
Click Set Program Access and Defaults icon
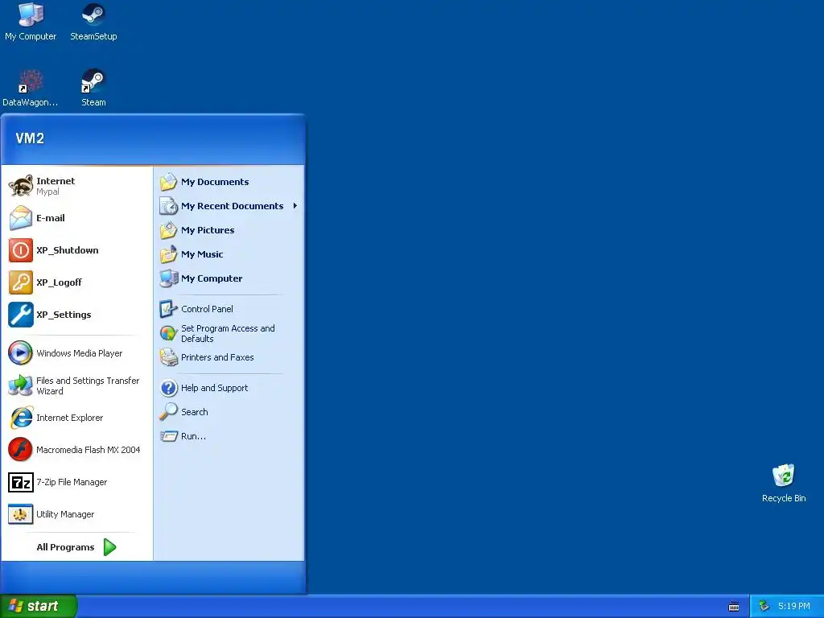coord(169,333)
